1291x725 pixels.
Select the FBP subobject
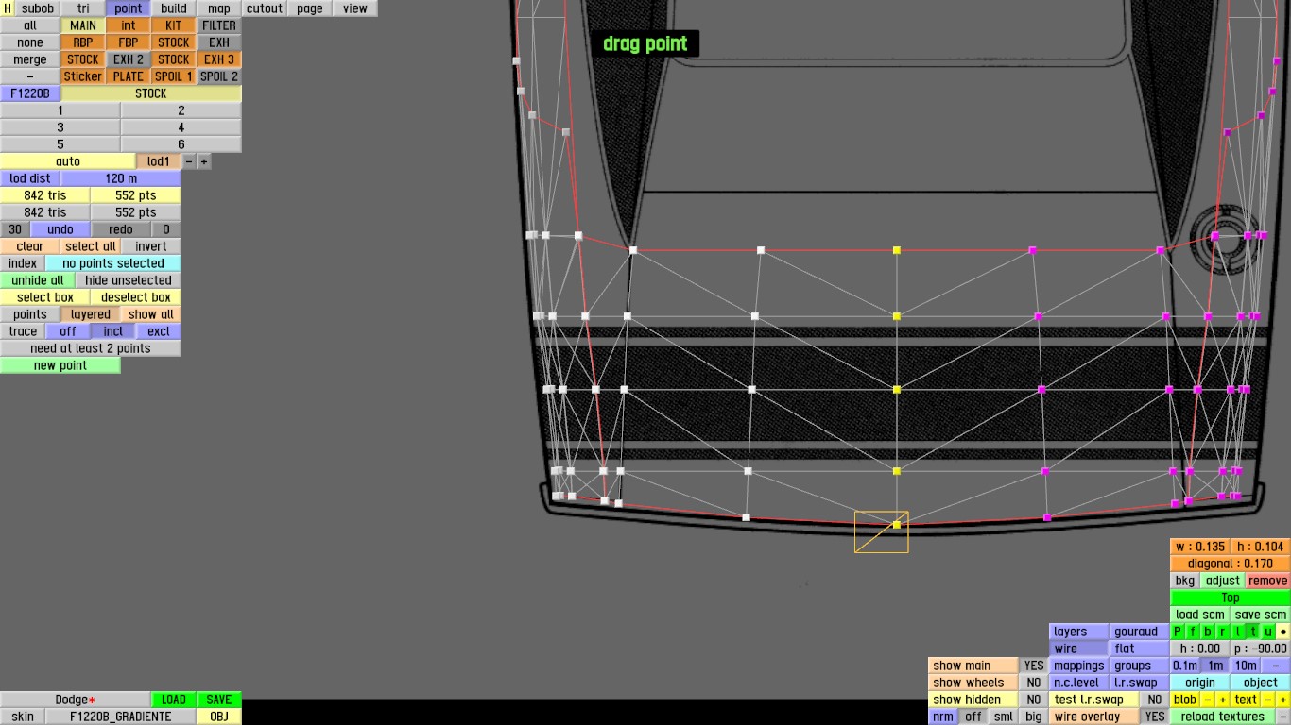129,42
